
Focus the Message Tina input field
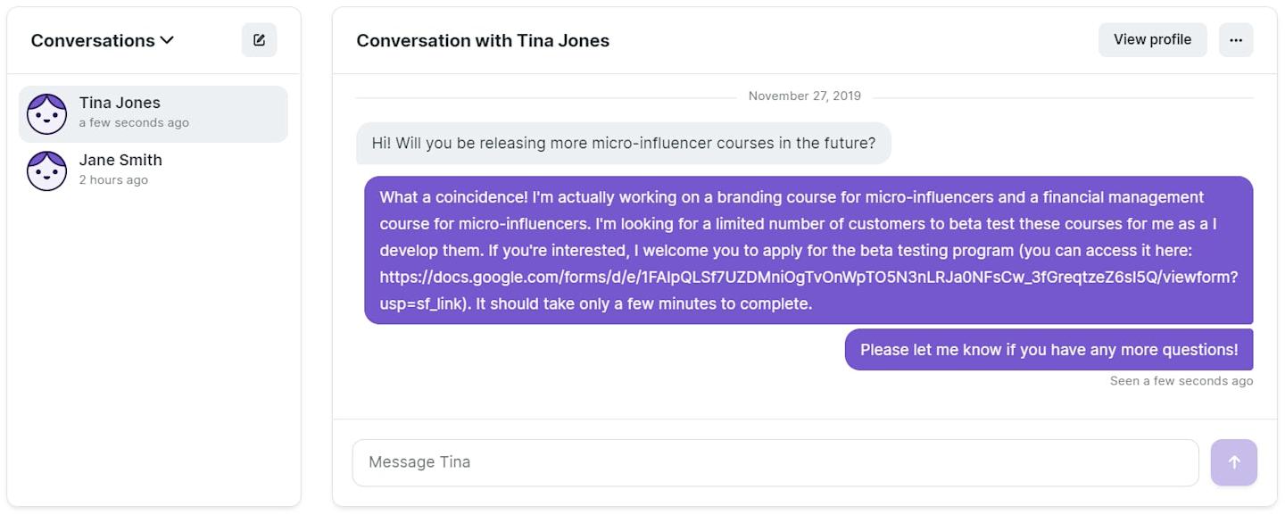coord(775,462)
